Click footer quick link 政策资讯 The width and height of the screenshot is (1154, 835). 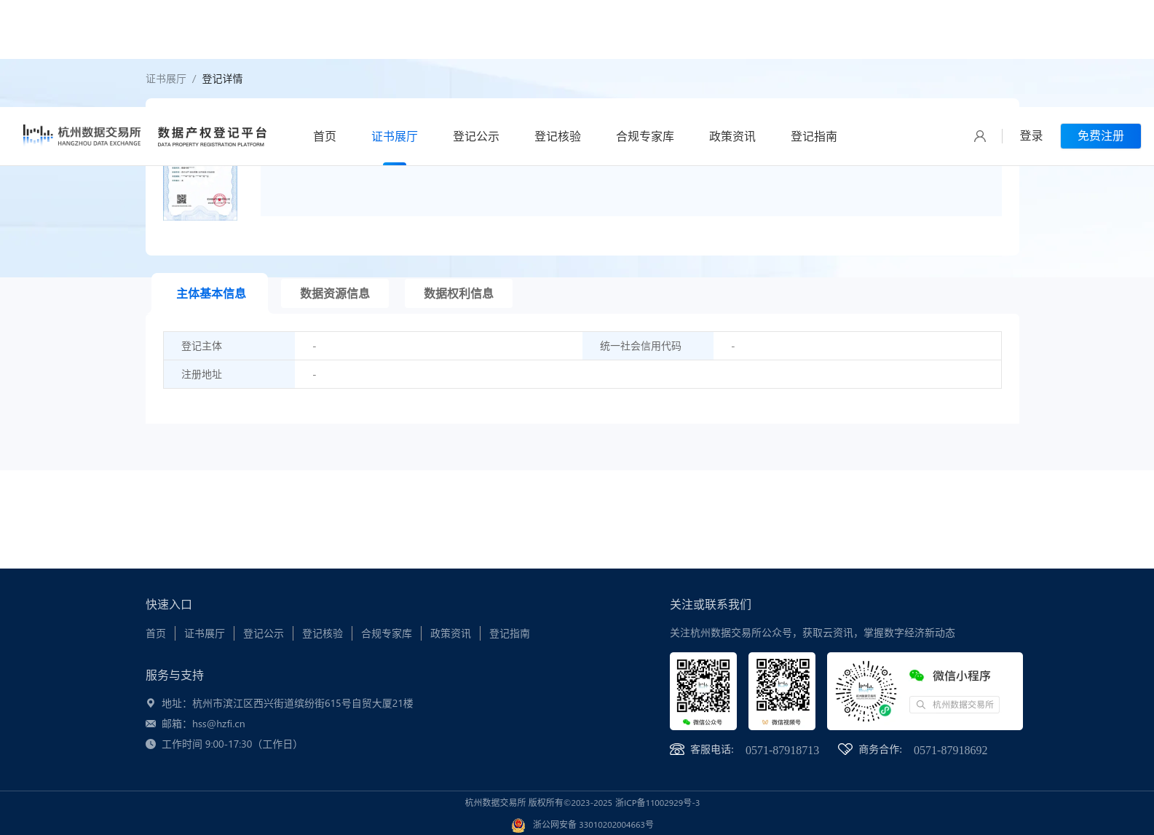click(451, 633)
